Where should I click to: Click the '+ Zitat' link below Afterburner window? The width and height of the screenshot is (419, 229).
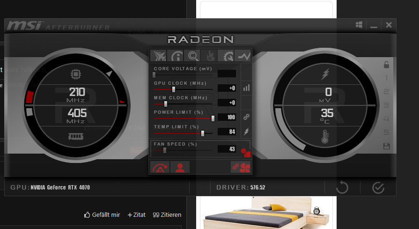pyautogui.click(x=137, y=214)
